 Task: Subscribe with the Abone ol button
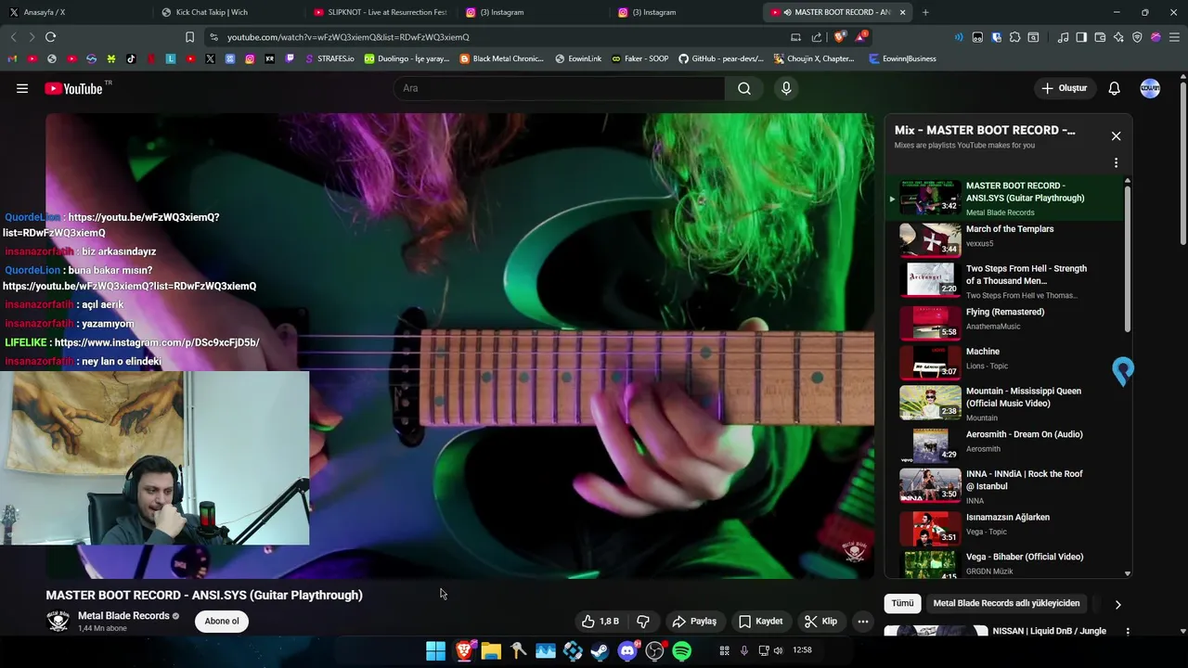pos(222,622)
